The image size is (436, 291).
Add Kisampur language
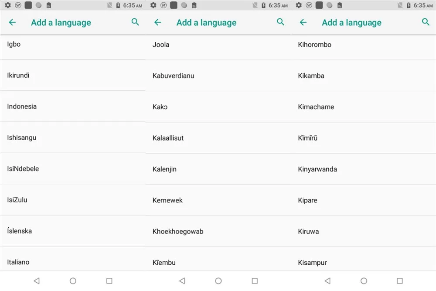click(x=364, y=259)
